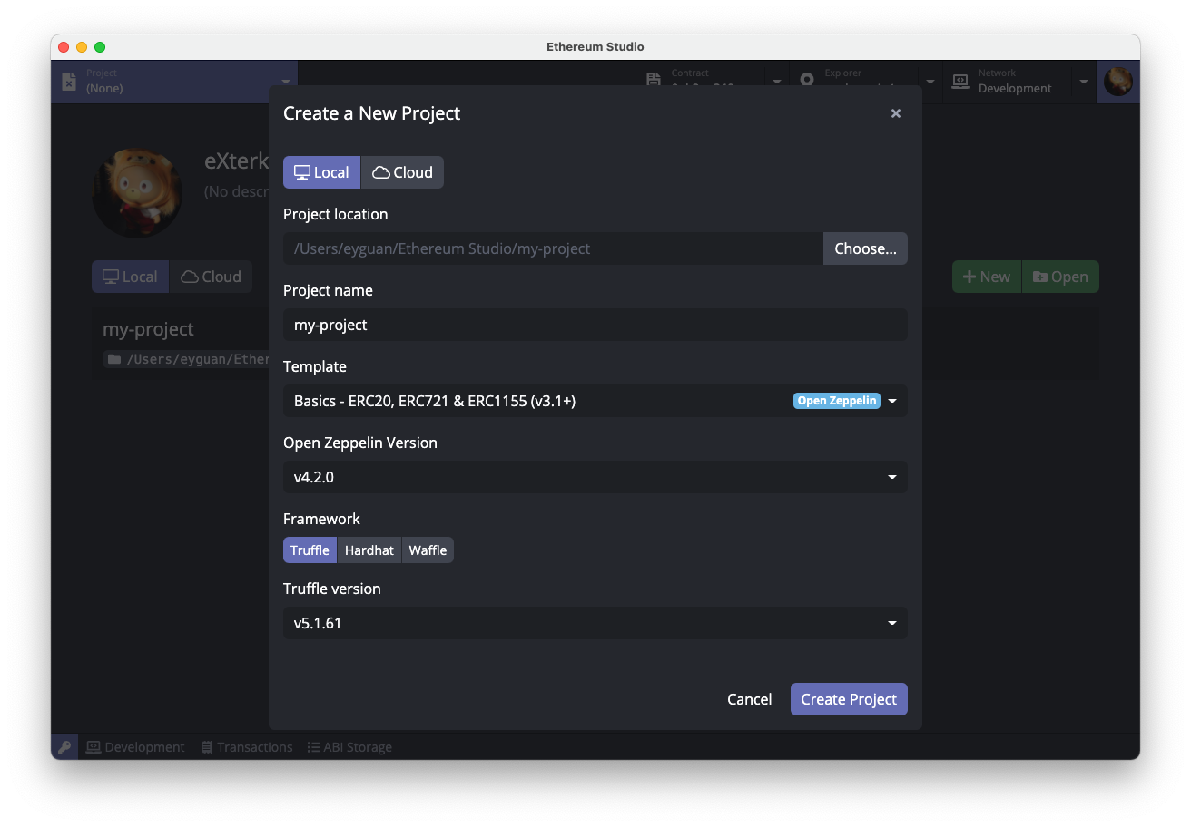Expand the Contract dropdown arrow

(777, 82)
